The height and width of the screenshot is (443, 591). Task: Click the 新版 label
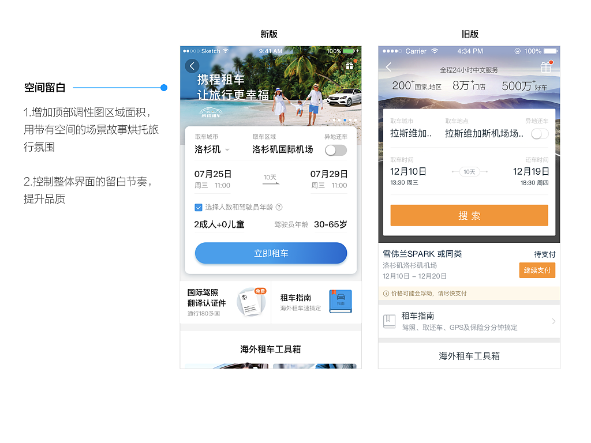coord(269,34)
